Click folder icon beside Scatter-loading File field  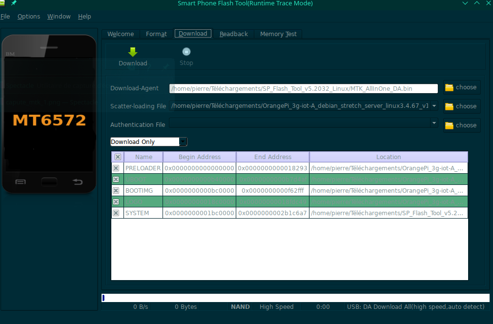point(449,106)
